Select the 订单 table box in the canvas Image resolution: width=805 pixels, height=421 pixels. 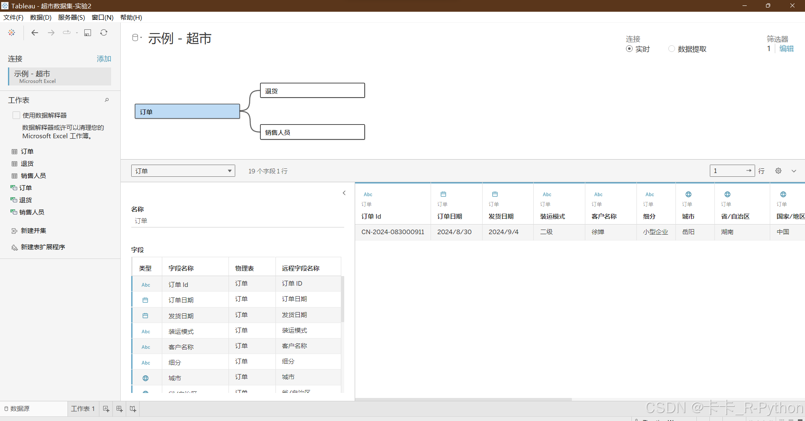[187, 111]
